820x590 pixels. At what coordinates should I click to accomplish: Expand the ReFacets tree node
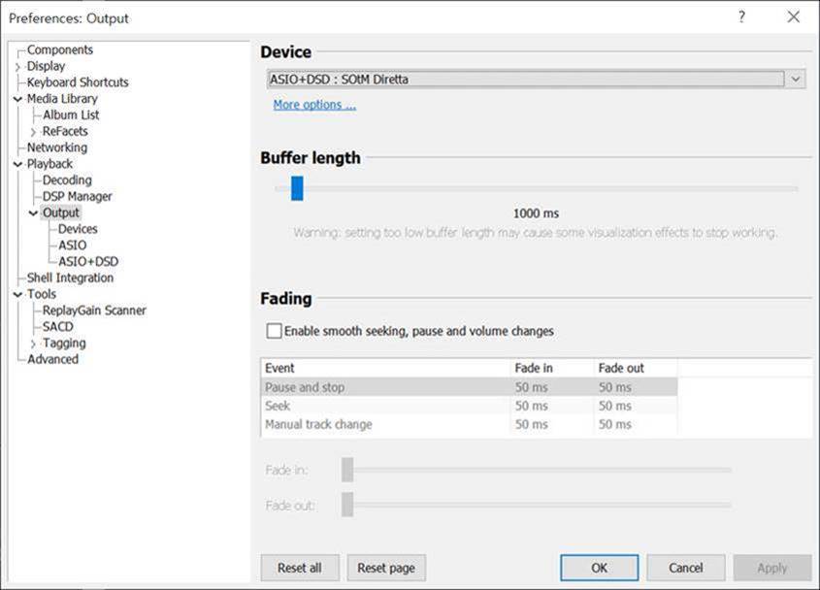[34, 132]
